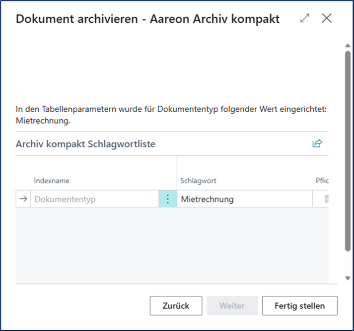The image size is (354, 331).
Task: Click the scrollbar up arrow
Action: [348, 46]
